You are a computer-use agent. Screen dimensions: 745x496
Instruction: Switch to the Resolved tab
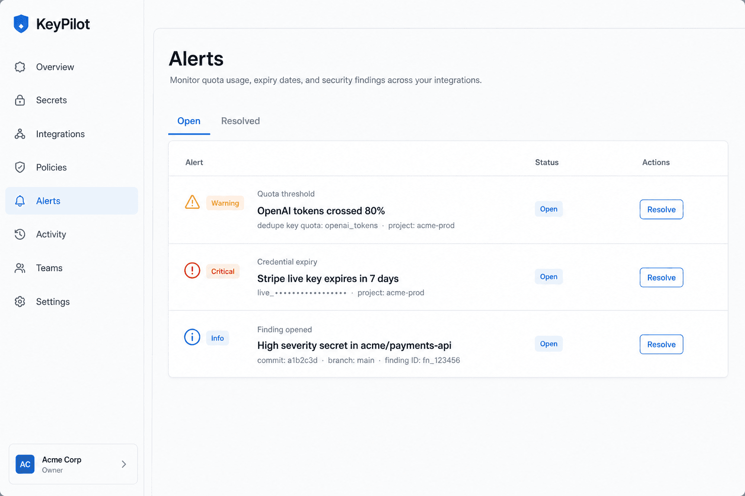coord(241,121)
